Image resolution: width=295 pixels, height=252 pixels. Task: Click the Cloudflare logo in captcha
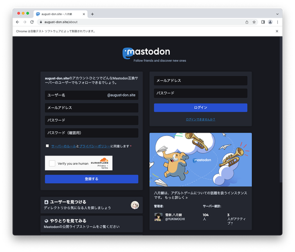pos(100,161)
